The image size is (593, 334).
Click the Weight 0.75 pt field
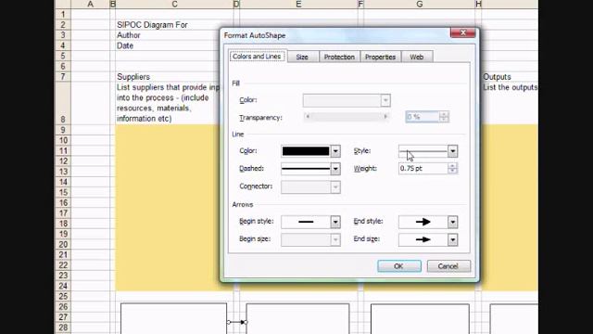[x=423, y=169]
